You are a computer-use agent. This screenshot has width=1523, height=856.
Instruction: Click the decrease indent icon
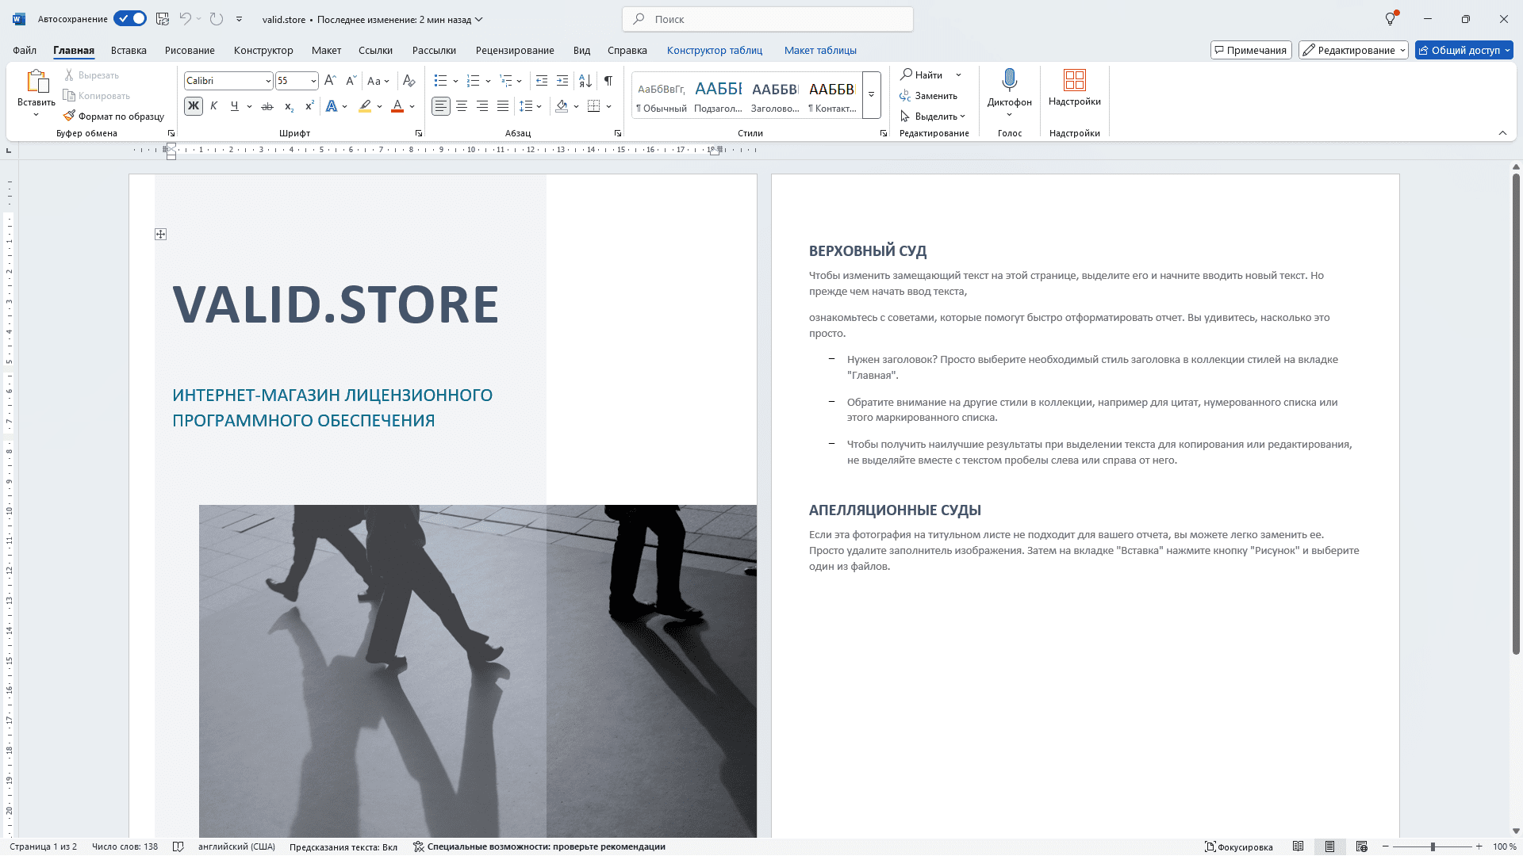point(542,81)
